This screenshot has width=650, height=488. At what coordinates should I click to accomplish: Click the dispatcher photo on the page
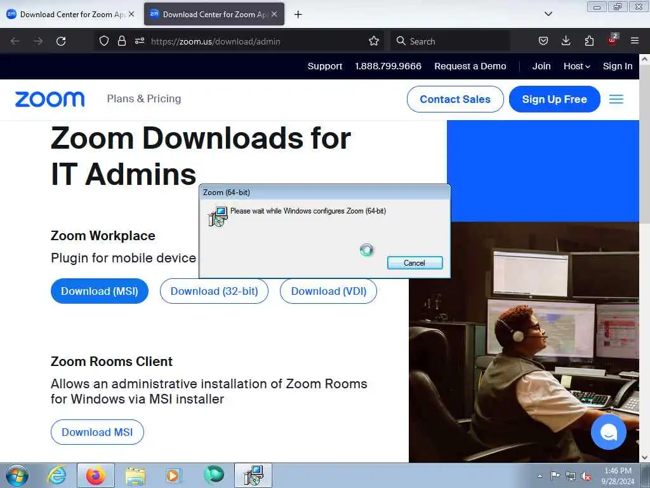tap(524, 341)
